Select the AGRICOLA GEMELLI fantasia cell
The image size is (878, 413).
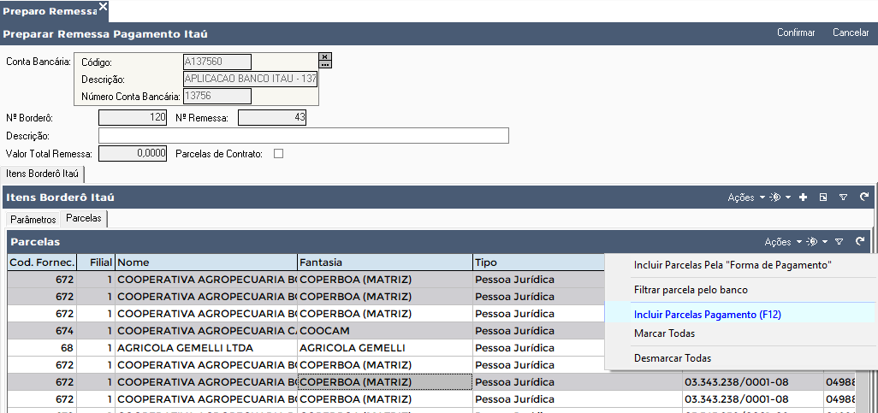point(385,348)
